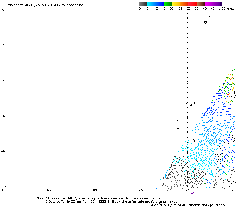Click the latitude label '-2'
This screenshot has height=207, width=236.
point(3,46)
